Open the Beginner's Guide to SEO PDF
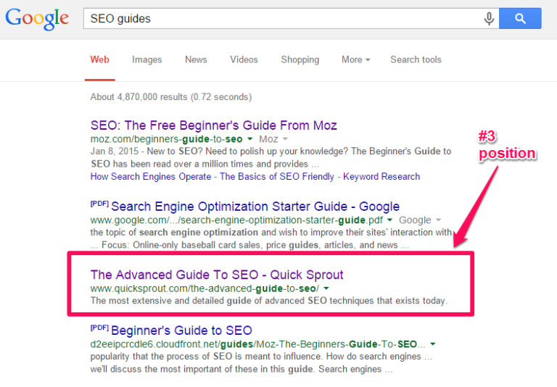Viewport: 557px width, 387px height. pyautogui.click(x=181, y=330)
